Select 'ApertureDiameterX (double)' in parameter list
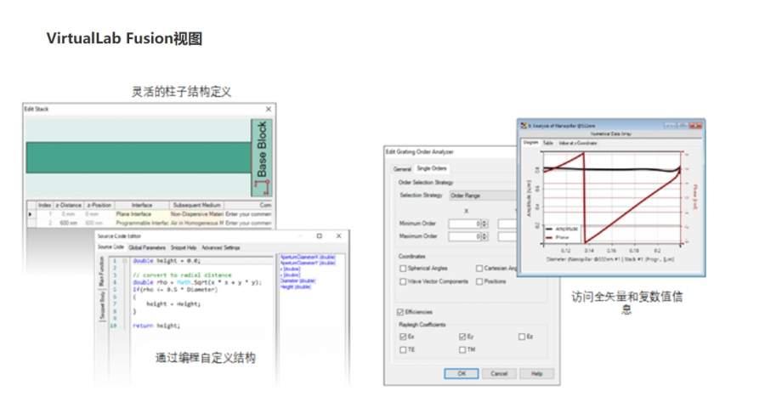765x414 pixels. point(308,257)
